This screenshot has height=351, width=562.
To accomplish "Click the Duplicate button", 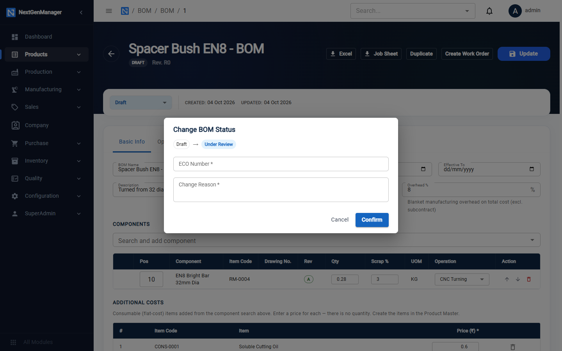I will pos(421,54).
